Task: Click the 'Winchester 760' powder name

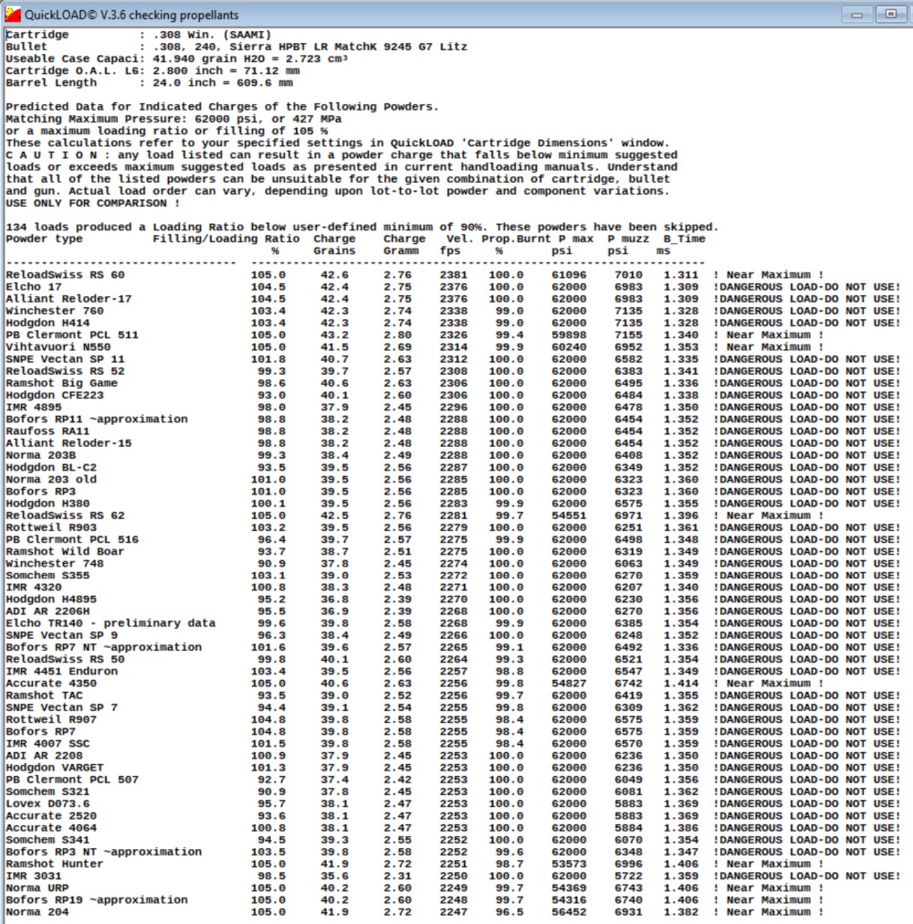Action: 55,311
